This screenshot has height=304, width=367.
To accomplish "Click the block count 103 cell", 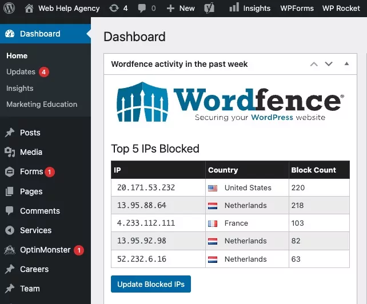I will pos(319,223).
